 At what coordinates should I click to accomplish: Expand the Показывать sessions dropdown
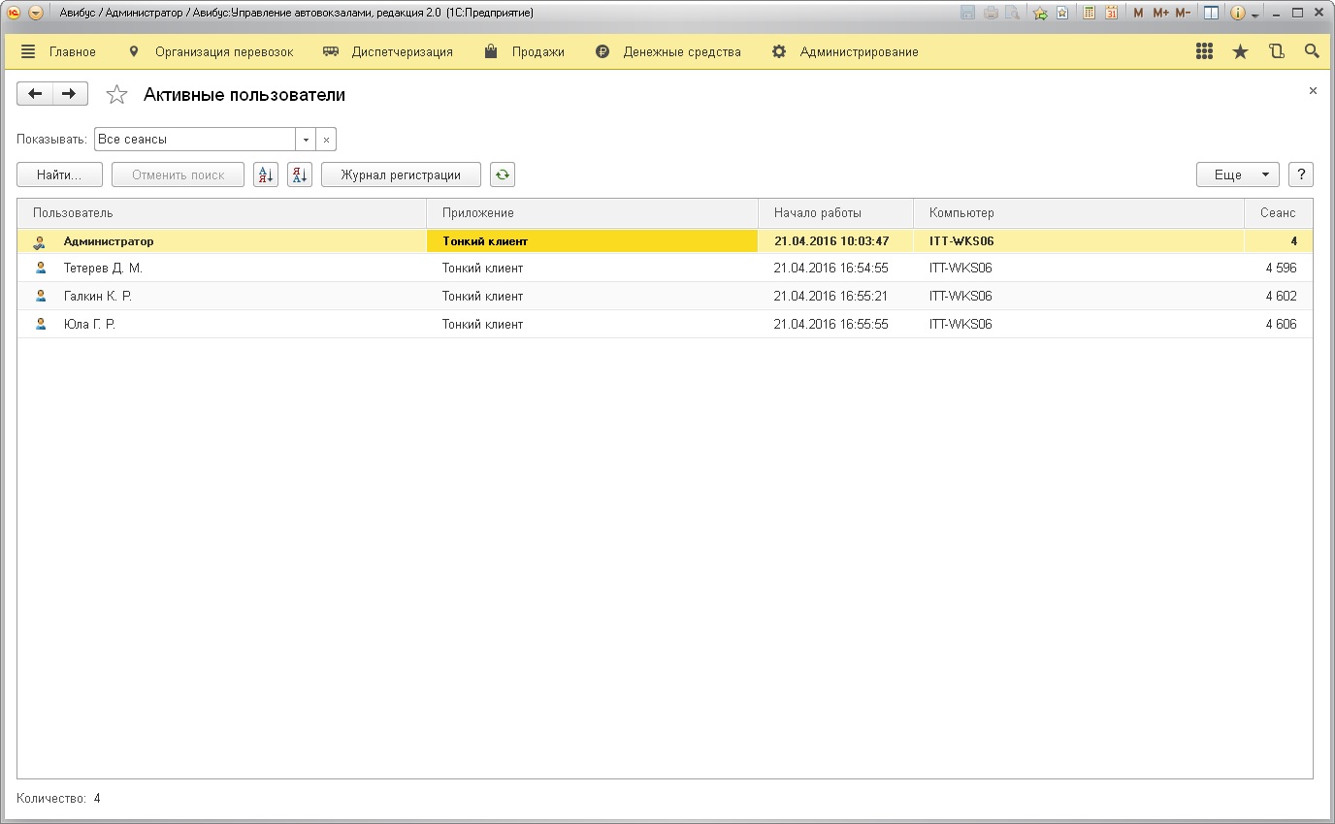(306, 140)
